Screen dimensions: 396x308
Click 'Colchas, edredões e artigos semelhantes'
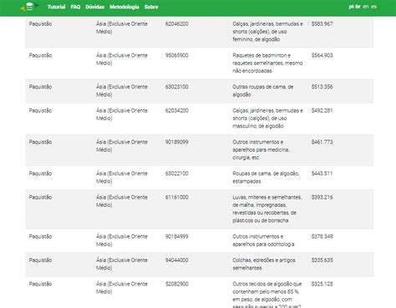264,264
